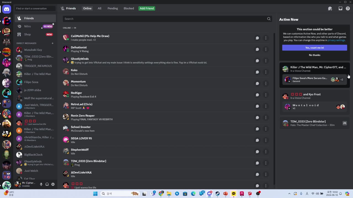Screen dimensions: 353x198
Task: Open Shop in the sidebar
Action: 35,34
